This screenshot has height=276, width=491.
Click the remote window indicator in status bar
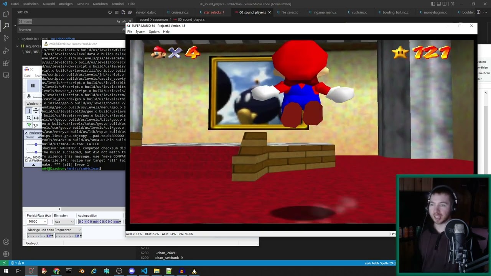click(x=4, y=263)
